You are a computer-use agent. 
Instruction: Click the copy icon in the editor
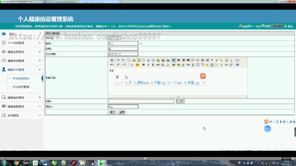pos(153,60)
